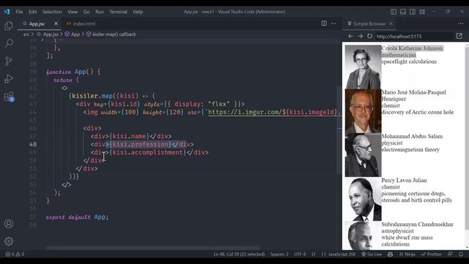Change indentation via Spaces: 2
The image size is (469, 264).
pyautogui.click(x=279, y=254)
